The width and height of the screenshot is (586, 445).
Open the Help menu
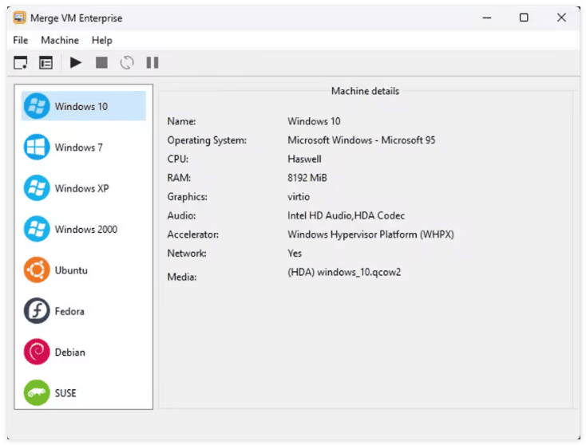pos(102,40)
